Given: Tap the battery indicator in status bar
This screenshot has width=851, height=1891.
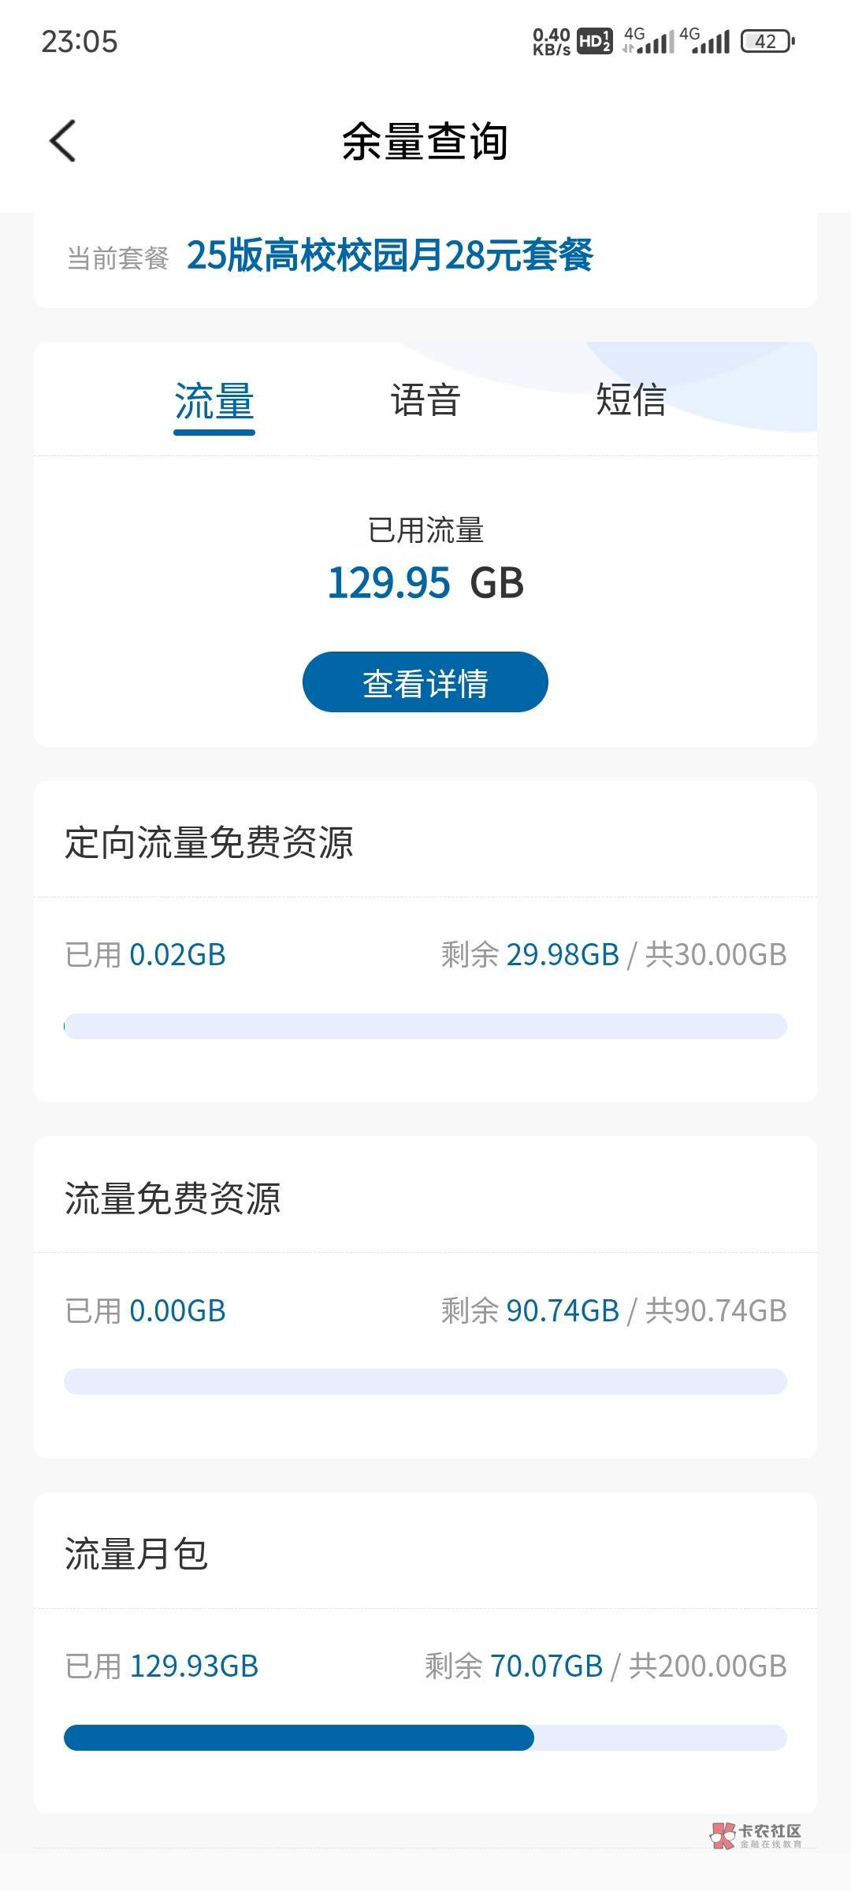Looking at the screenshot, I should pyautogui.click(x=767, y=42).
